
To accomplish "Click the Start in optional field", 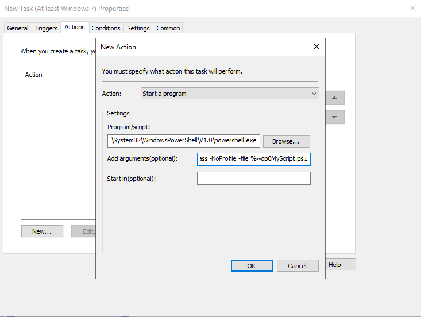I will pos(254,179).
